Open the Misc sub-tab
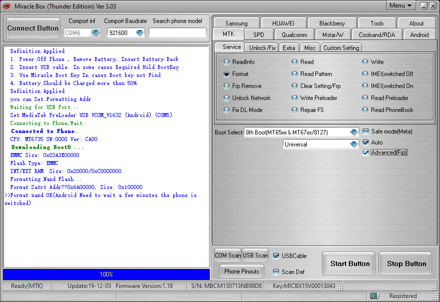Viewport: 440px width, 302px height. point(310,47)
